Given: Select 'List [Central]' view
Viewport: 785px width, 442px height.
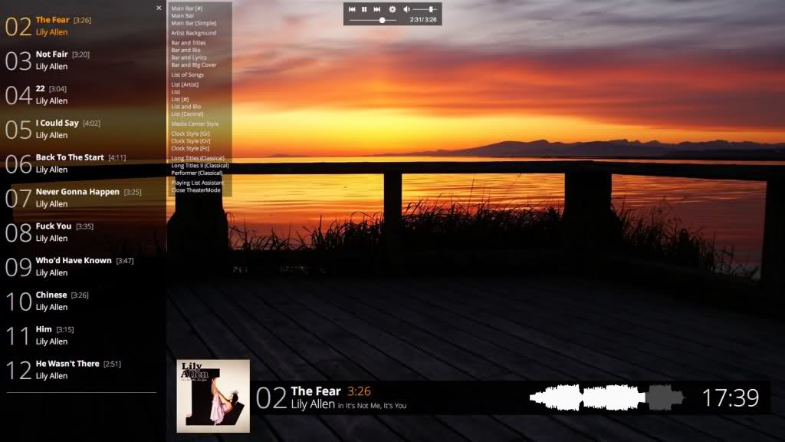Looking at the screenshot, I should point(187,114).
